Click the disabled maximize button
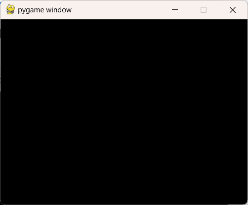The height and width of the screenshot is (205, 248). click(204, 10)
